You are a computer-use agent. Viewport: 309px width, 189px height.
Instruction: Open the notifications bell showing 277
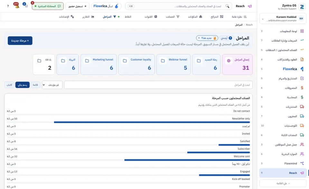pyautogui.click(x=17, y=6)
